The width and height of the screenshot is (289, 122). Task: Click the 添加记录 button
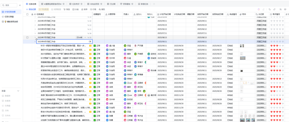coord(31,9)
